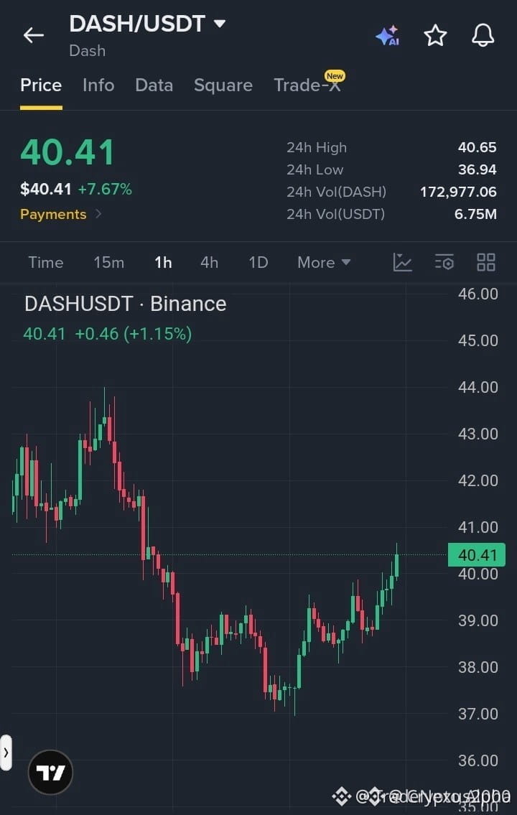The image size is (517, 815).
Task: Click the TradingView logo button
Action: click(50, 773)
